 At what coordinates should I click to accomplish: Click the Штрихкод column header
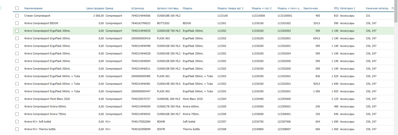(x=137, y=8)
